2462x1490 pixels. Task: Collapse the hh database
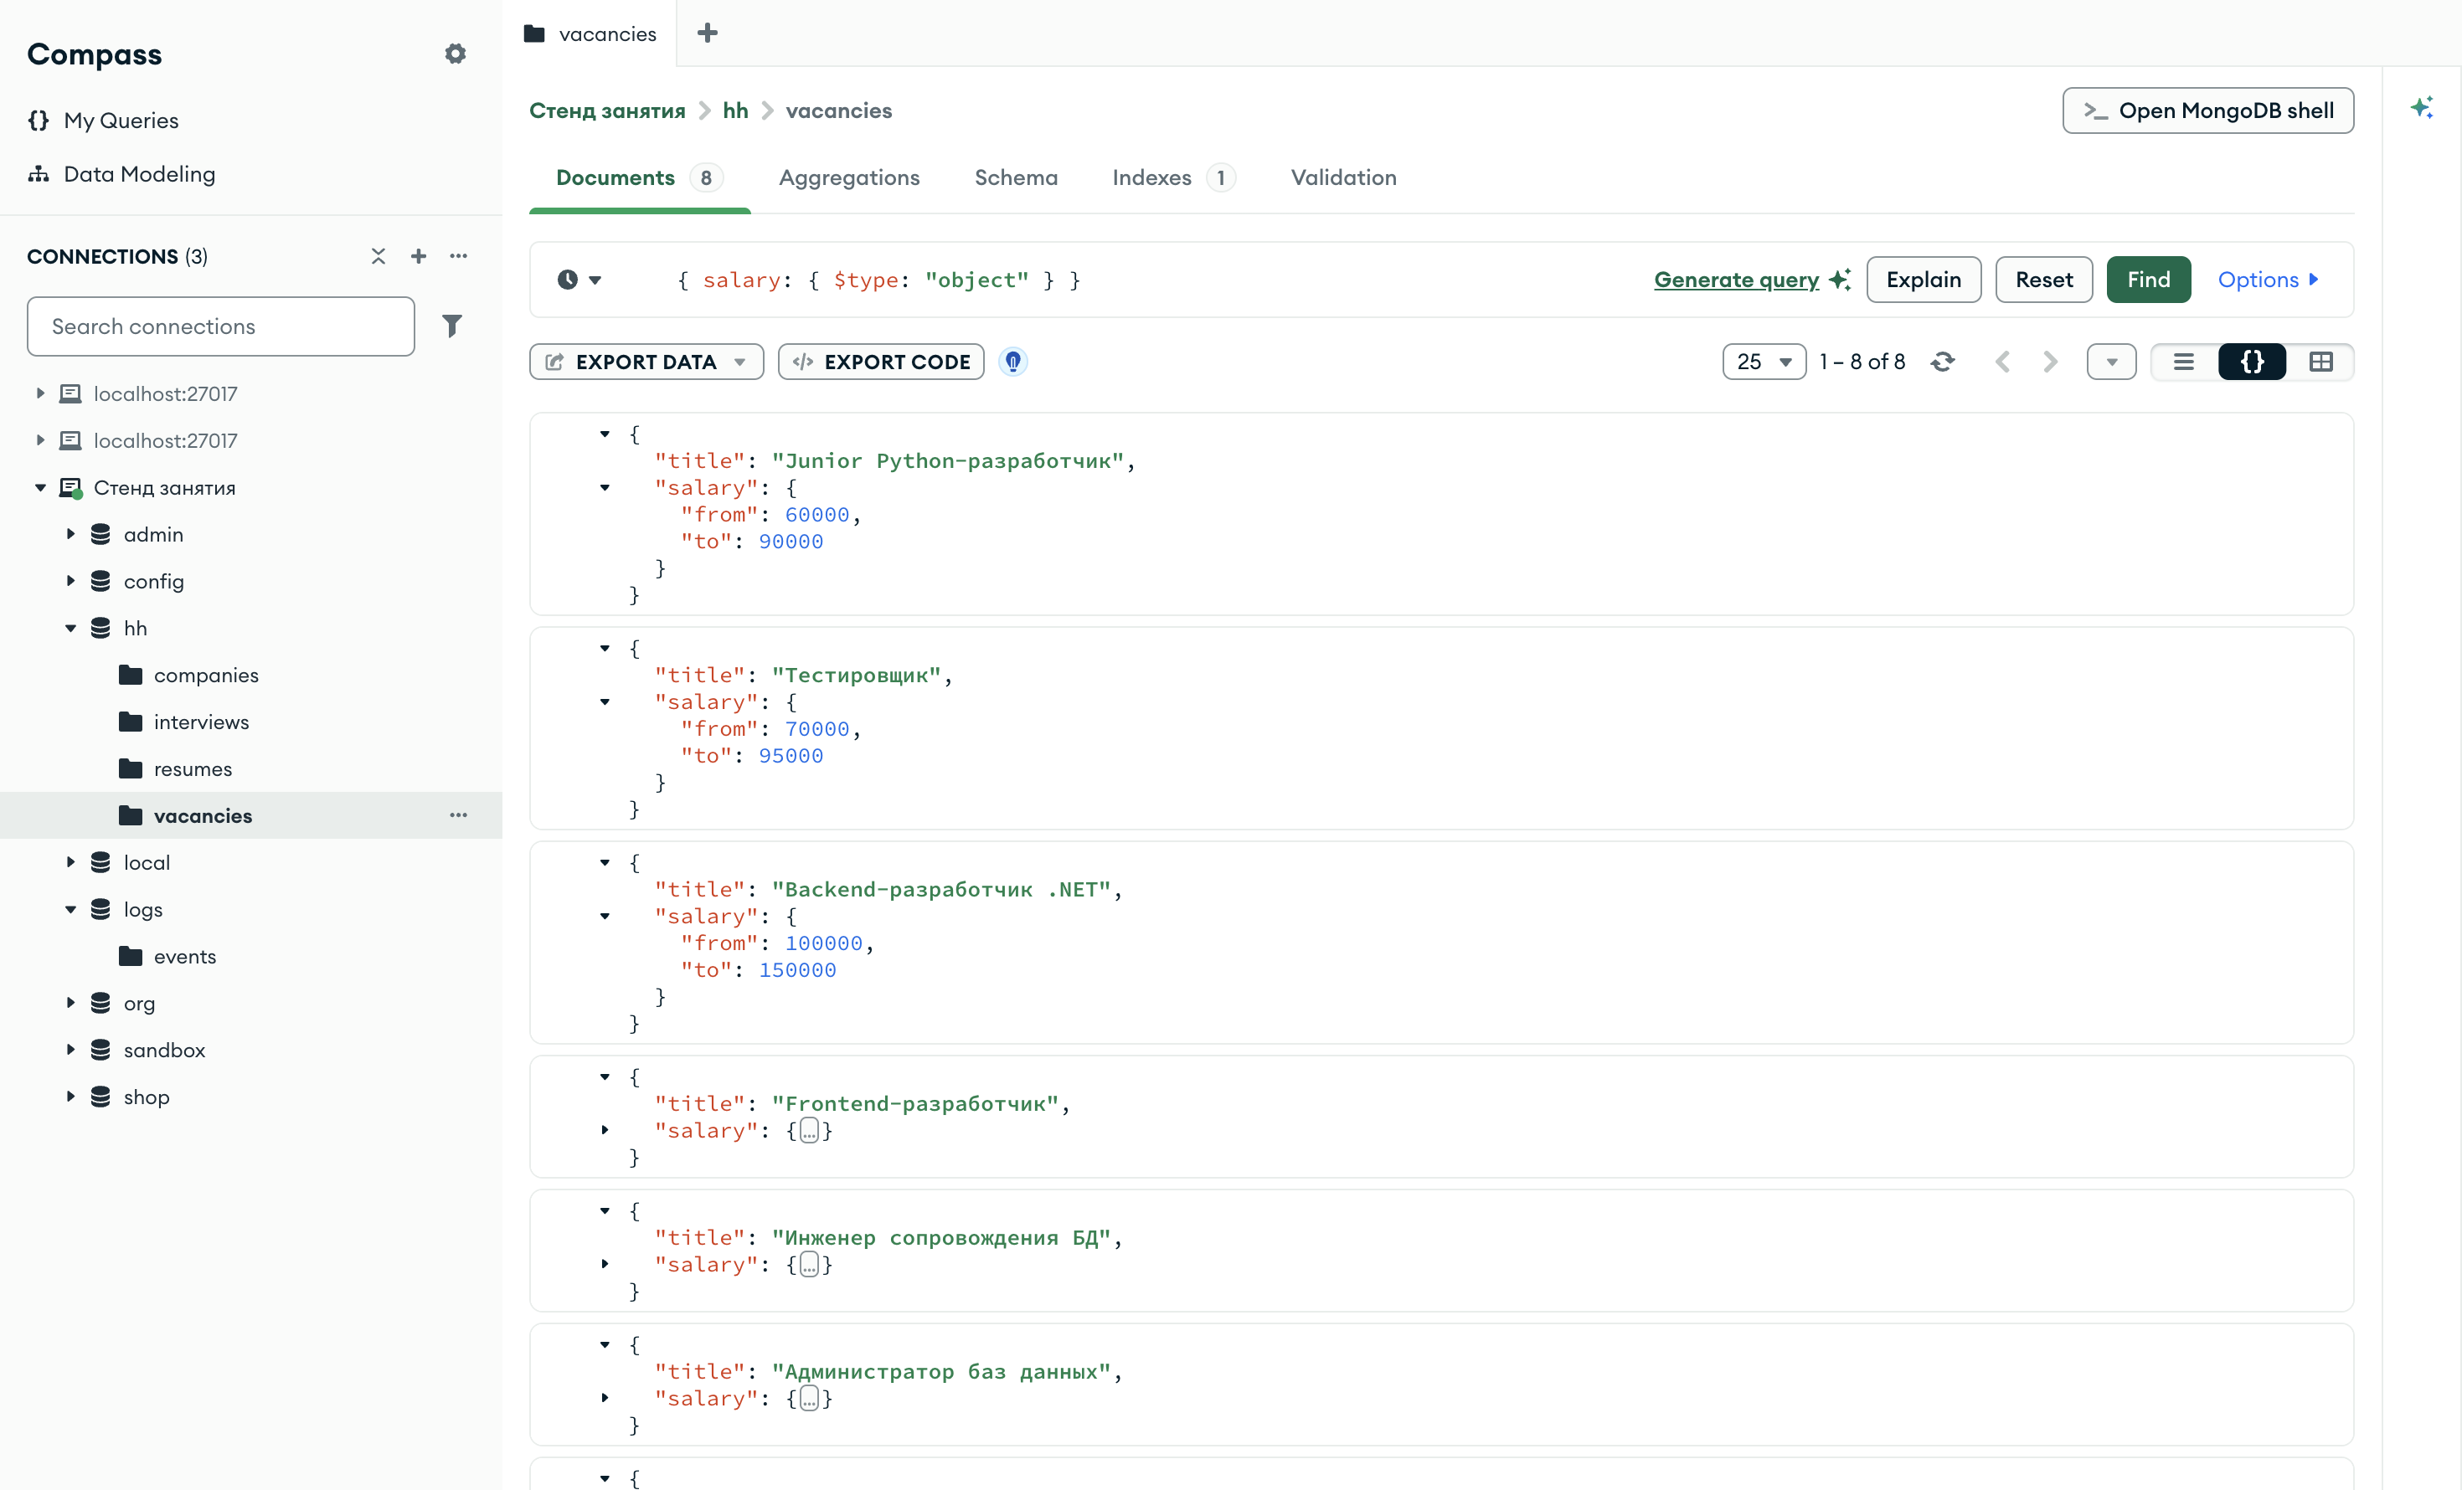(x=71, y=628)
